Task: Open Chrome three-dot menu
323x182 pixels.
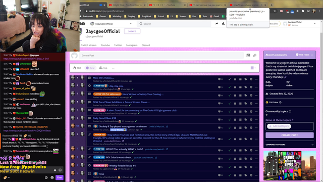Action: (x=319, y=11)
